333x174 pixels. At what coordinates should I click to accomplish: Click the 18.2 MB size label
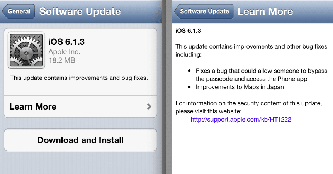pos(62,60)
